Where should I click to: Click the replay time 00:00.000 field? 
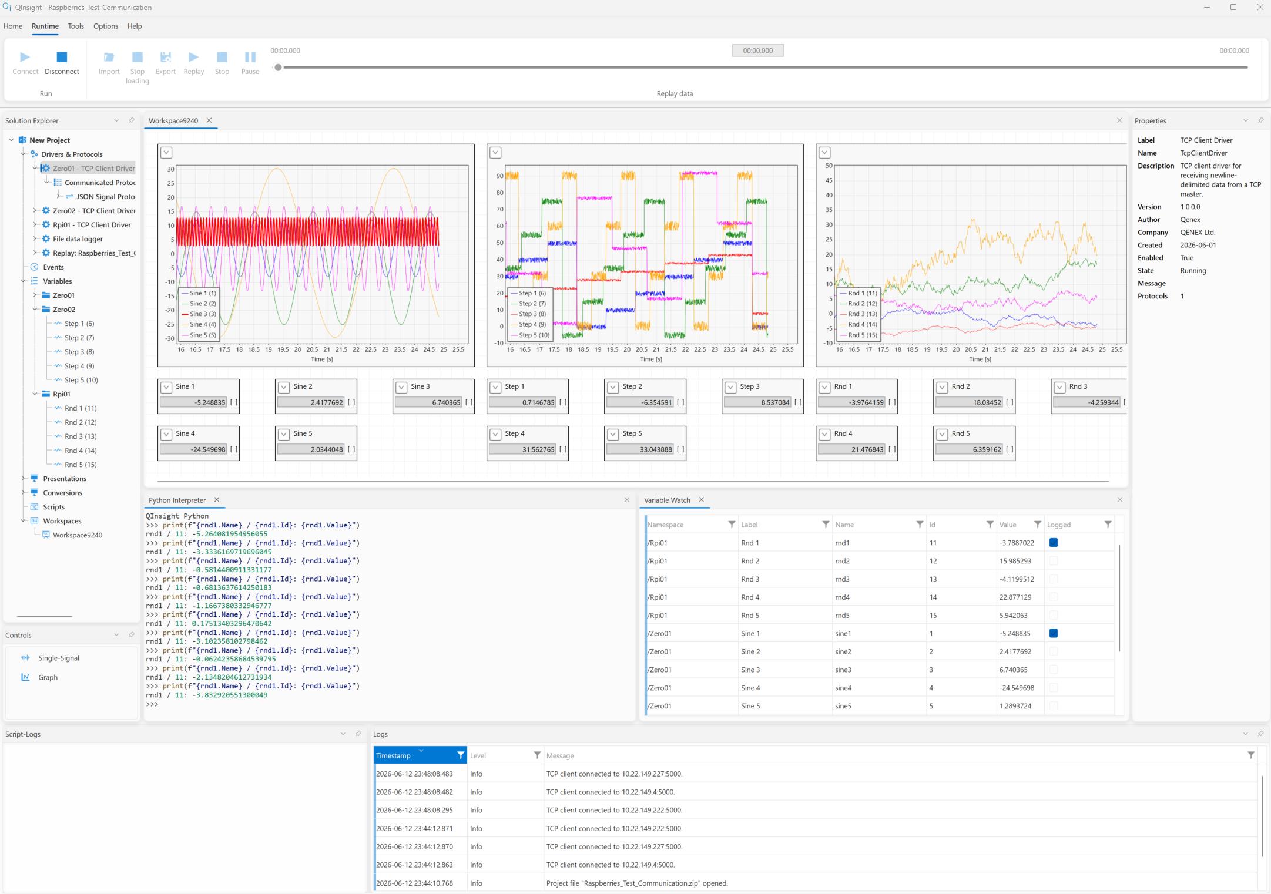pos(758,51)
